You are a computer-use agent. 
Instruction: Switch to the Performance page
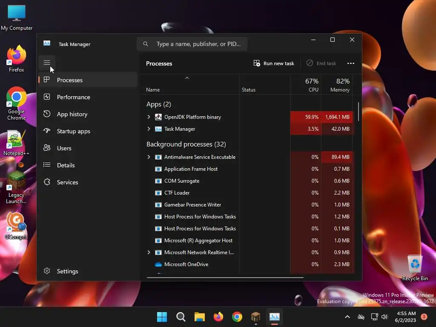[x=88, y=97]
